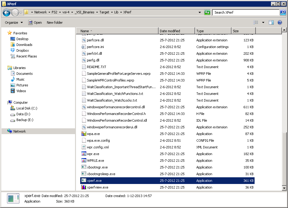The width and height of the screenshot is (288, 208).
Task: Click the Lib breadcrumb segment
Action: click(x=116, y=12)
